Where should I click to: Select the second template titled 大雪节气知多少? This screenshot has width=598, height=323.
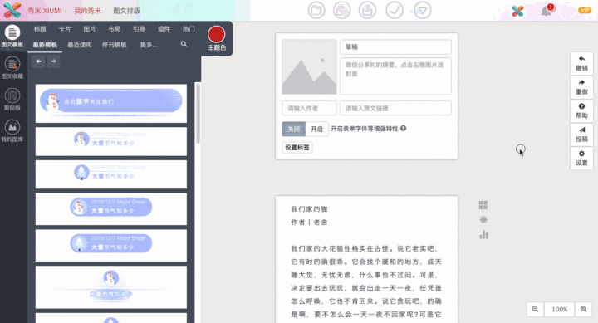point(111,174)
